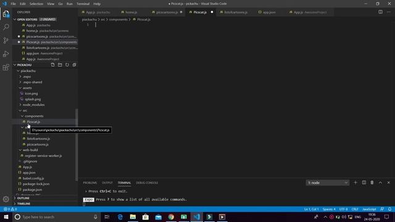Open the Explorer view in activity bar
This screenshot has height=222, width=395.
click(6, 14)
